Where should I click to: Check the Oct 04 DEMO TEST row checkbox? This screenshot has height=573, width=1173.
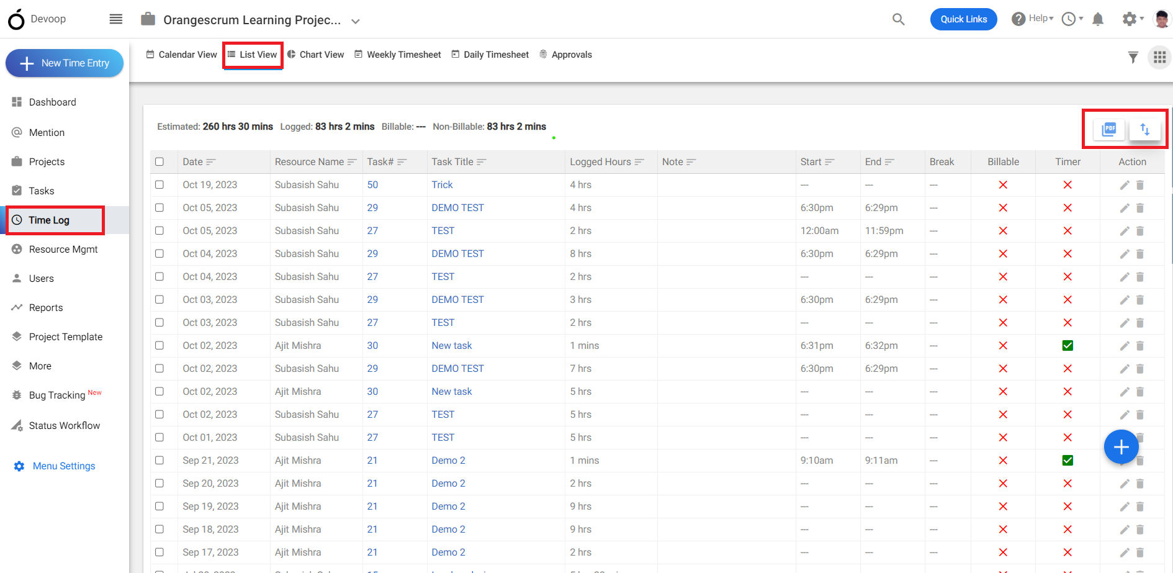pos(160,254)
